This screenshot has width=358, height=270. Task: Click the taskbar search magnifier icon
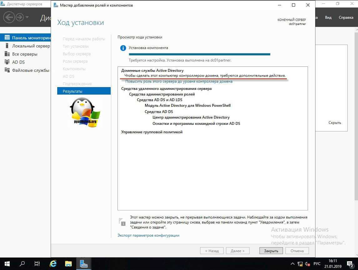click(x=22, y=263)
